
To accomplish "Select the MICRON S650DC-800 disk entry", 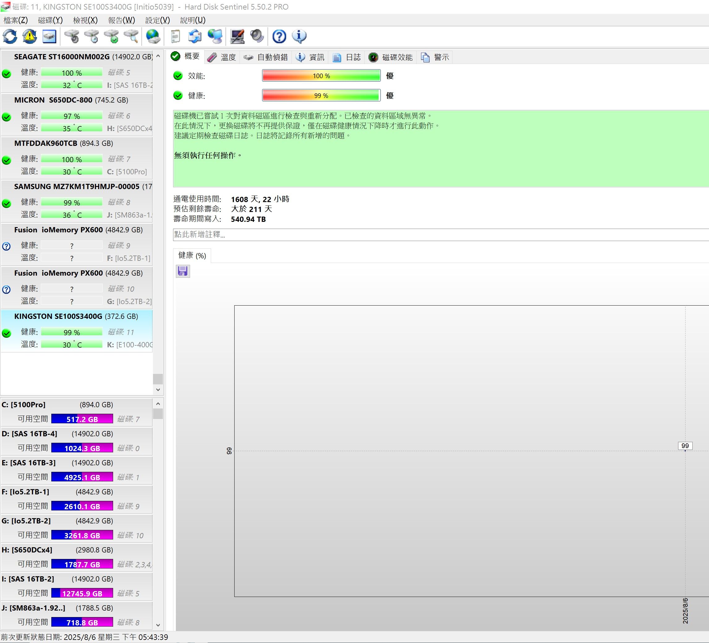I will (x=77, y=114).
